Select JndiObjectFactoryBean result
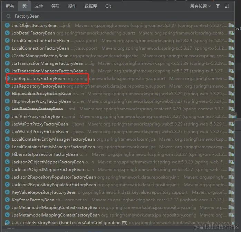 click(118, 25)
